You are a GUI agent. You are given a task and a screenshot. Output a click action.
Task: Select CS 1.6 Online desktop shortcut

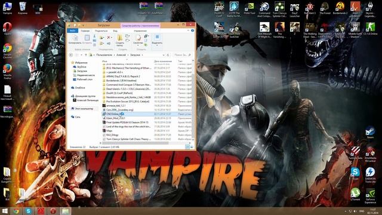coord(370,29)
